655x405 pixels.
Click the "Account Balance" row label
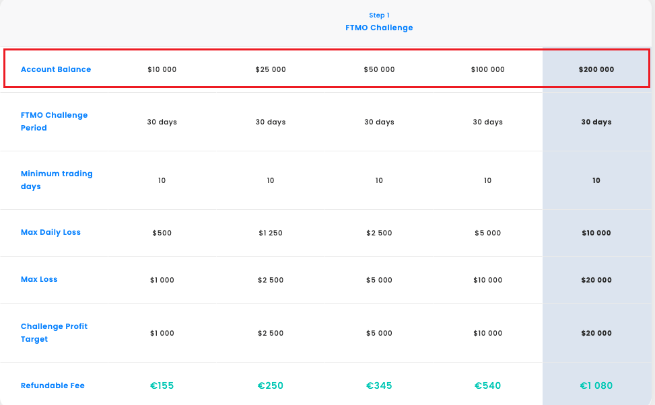coord(56,69)
